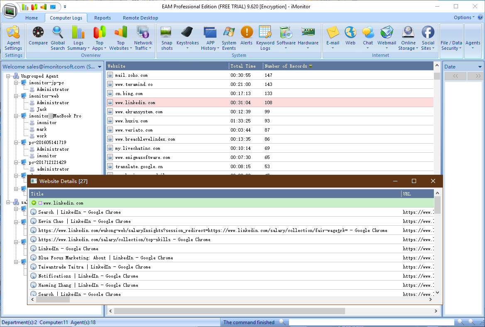485x327 pixels.
Task: Select the Computer Logs tab
Action: [66, 18]
